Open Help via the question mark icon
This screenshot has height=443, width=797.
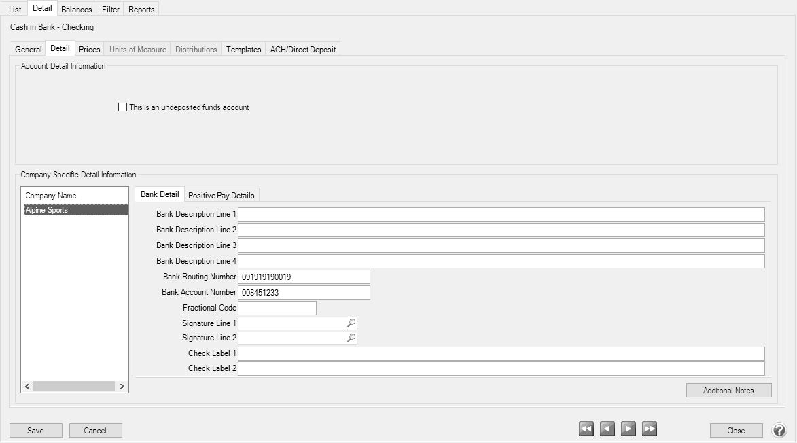click(779, 430)
